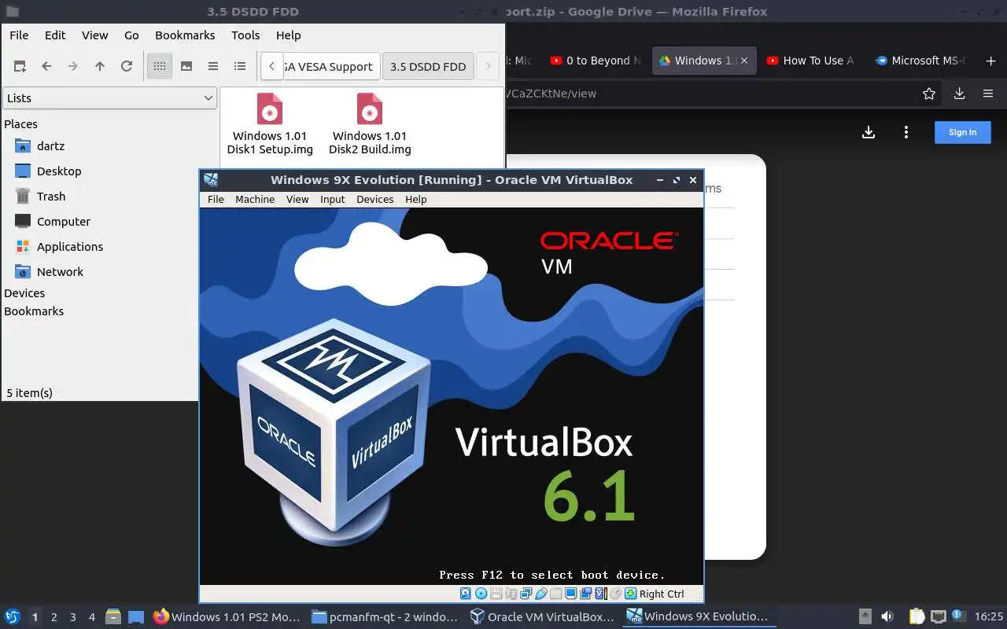Screen dimensions: 1007x629
Task: Open Oracle VM VirtualBox taskbar entry
Action: coord(542,617)
